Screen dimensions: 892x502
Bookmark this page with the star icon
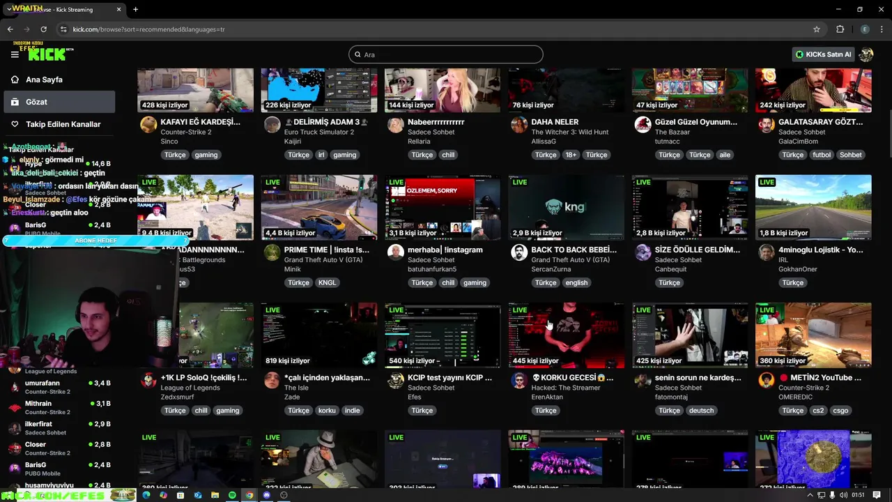(817, 29)
